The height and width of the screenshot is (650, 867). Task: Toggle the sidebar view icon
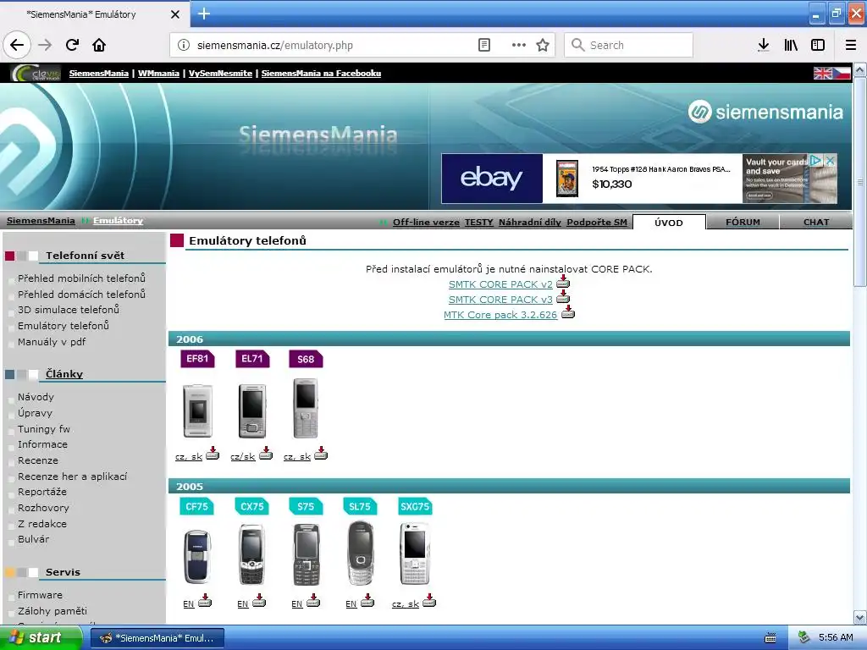click(818, 46)
